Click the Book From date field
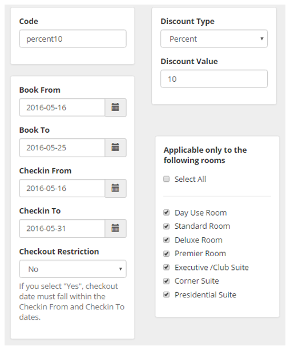This screenshot has height=350, width=290. coord(62,108)
